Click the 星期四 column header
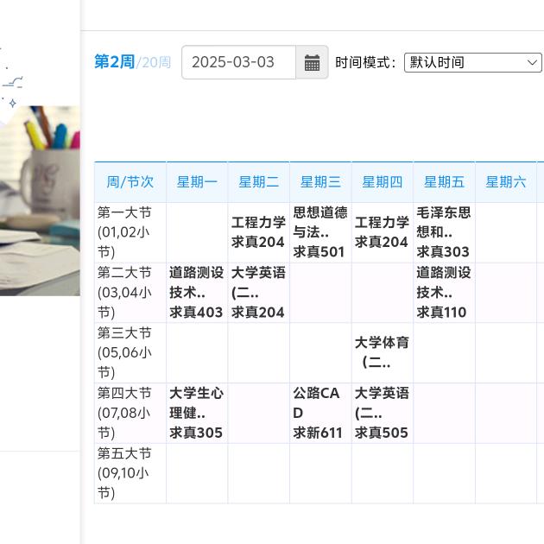Image resolution: width=544 pixels, height=544 pixels. pyautogui.click(x=383, y=182)
